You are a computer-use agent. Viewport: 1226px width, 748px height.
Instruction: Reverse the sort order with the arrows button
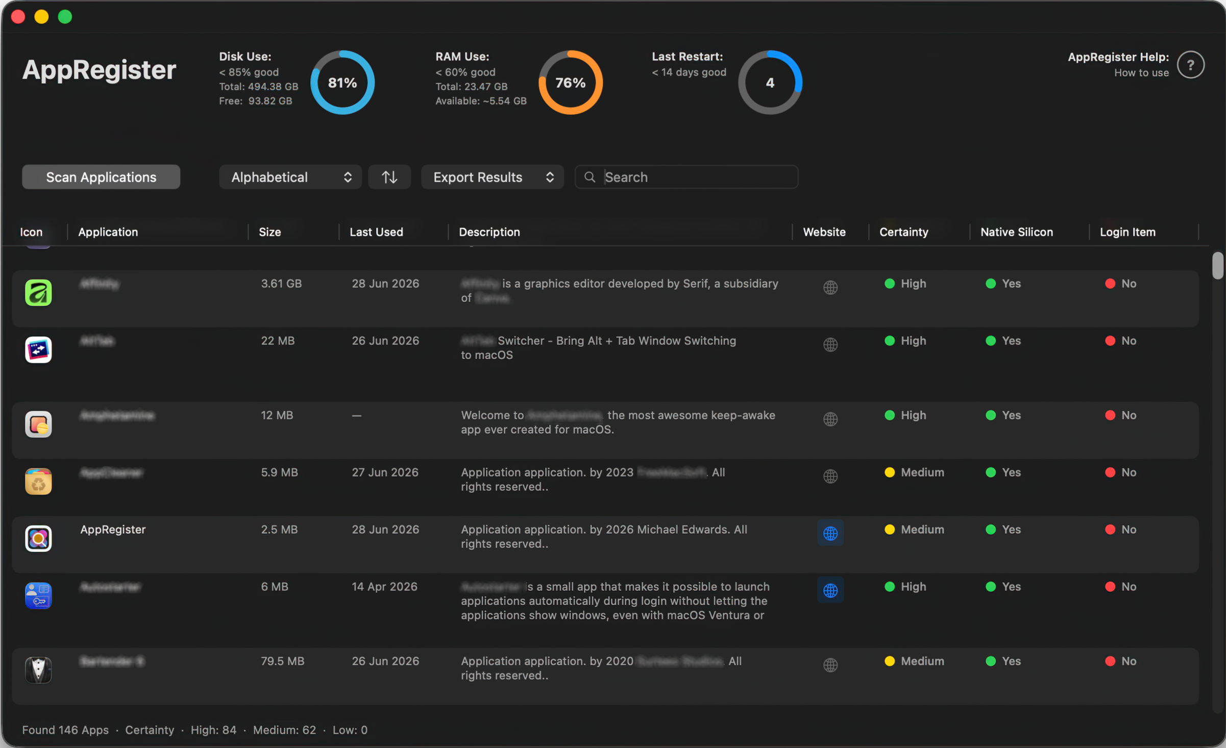pyautogui.click(x=389, y=177)
